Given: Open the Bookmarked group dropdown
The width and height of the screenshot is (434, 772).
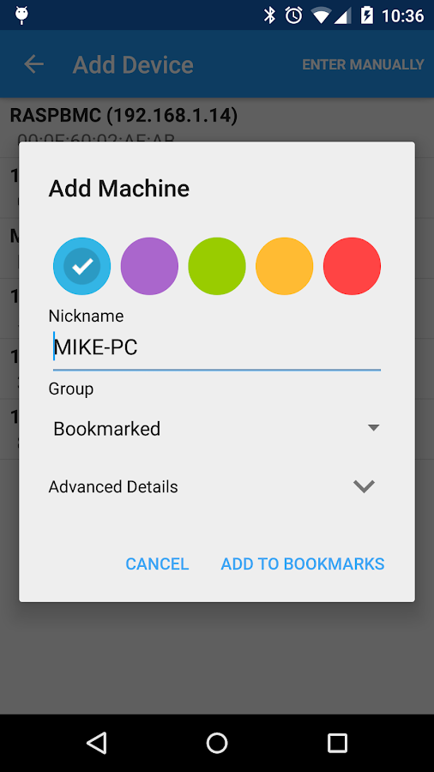Looking at the screenshot, I should 216,429.
